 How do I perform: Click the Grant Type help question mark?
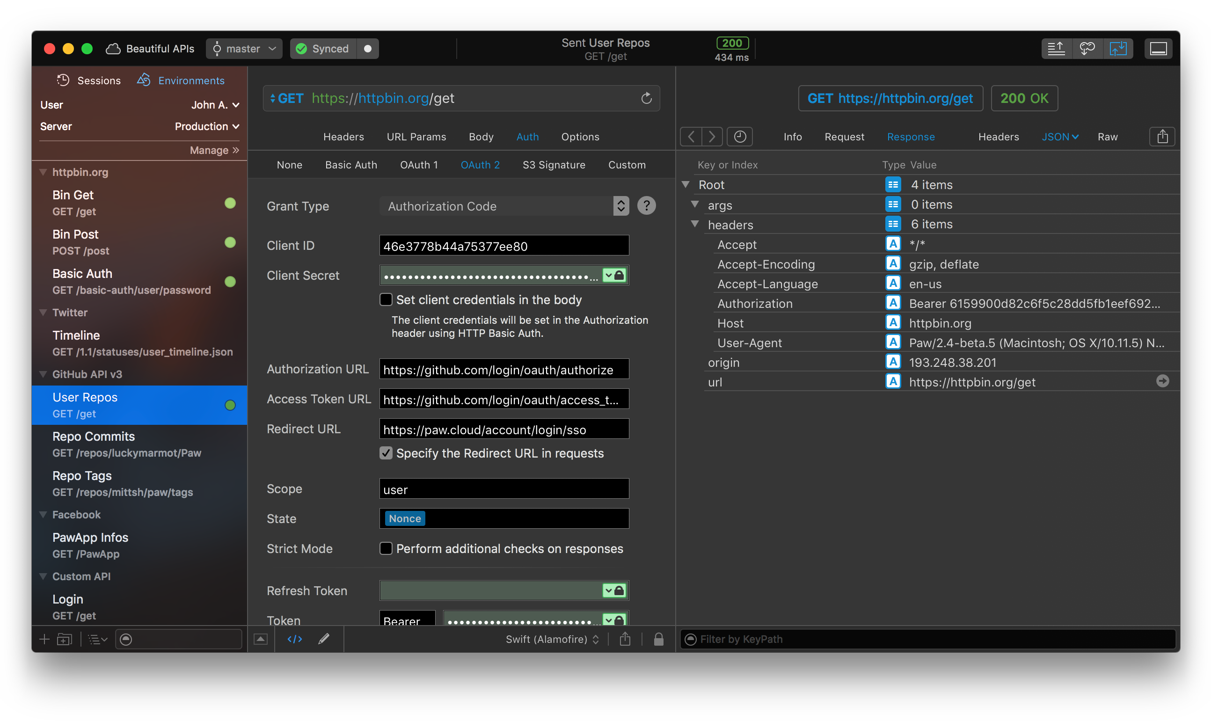pyautogui.click(x=646, y=205)
